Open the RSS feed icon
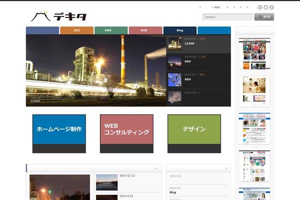The height and width of the screenshot is (200, 300). (x=260, y=7)
